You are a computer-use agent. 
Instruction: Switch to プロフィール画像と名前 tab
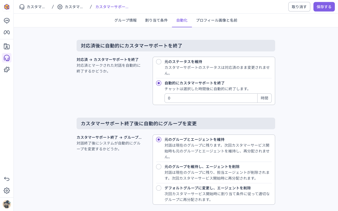tap(217, 20)
